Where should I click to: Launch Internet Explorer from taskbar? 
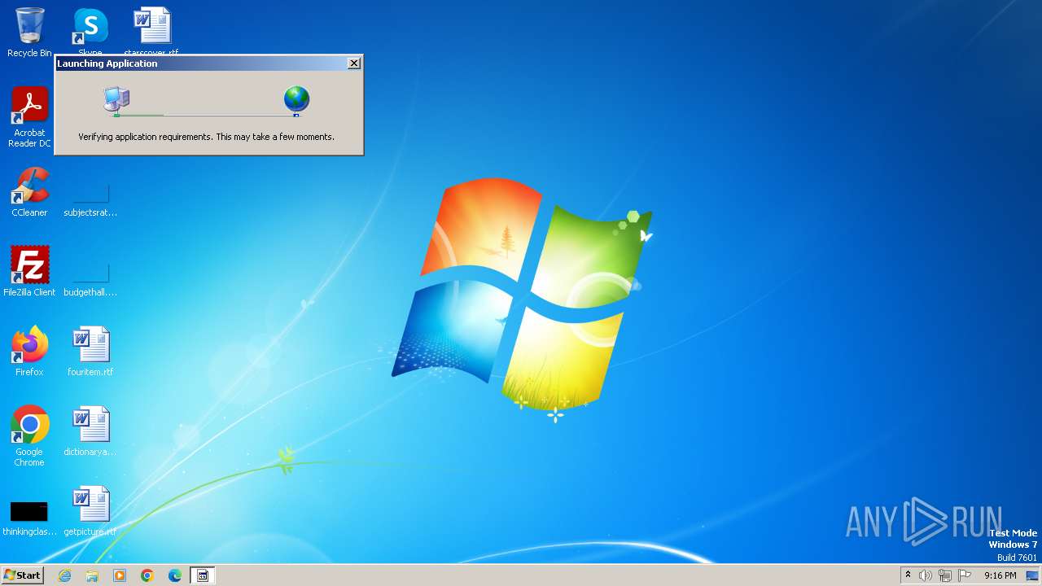tap(65, 575)
